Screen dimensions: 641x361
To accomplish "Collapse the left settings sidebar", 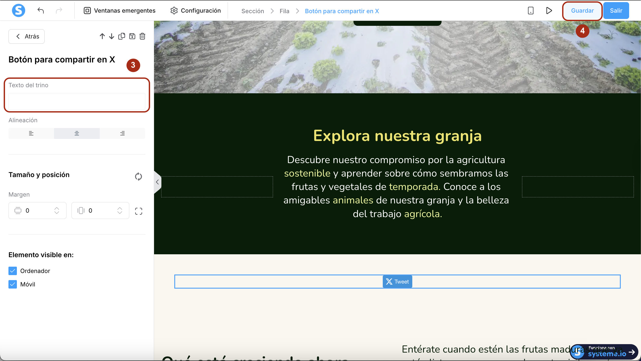I will coord(157,182).
